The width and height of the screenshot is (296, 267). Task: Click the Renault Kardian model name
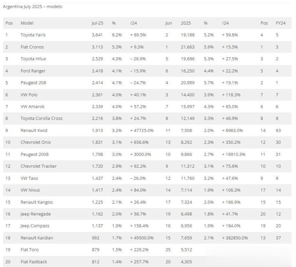[x=37, y=238]
